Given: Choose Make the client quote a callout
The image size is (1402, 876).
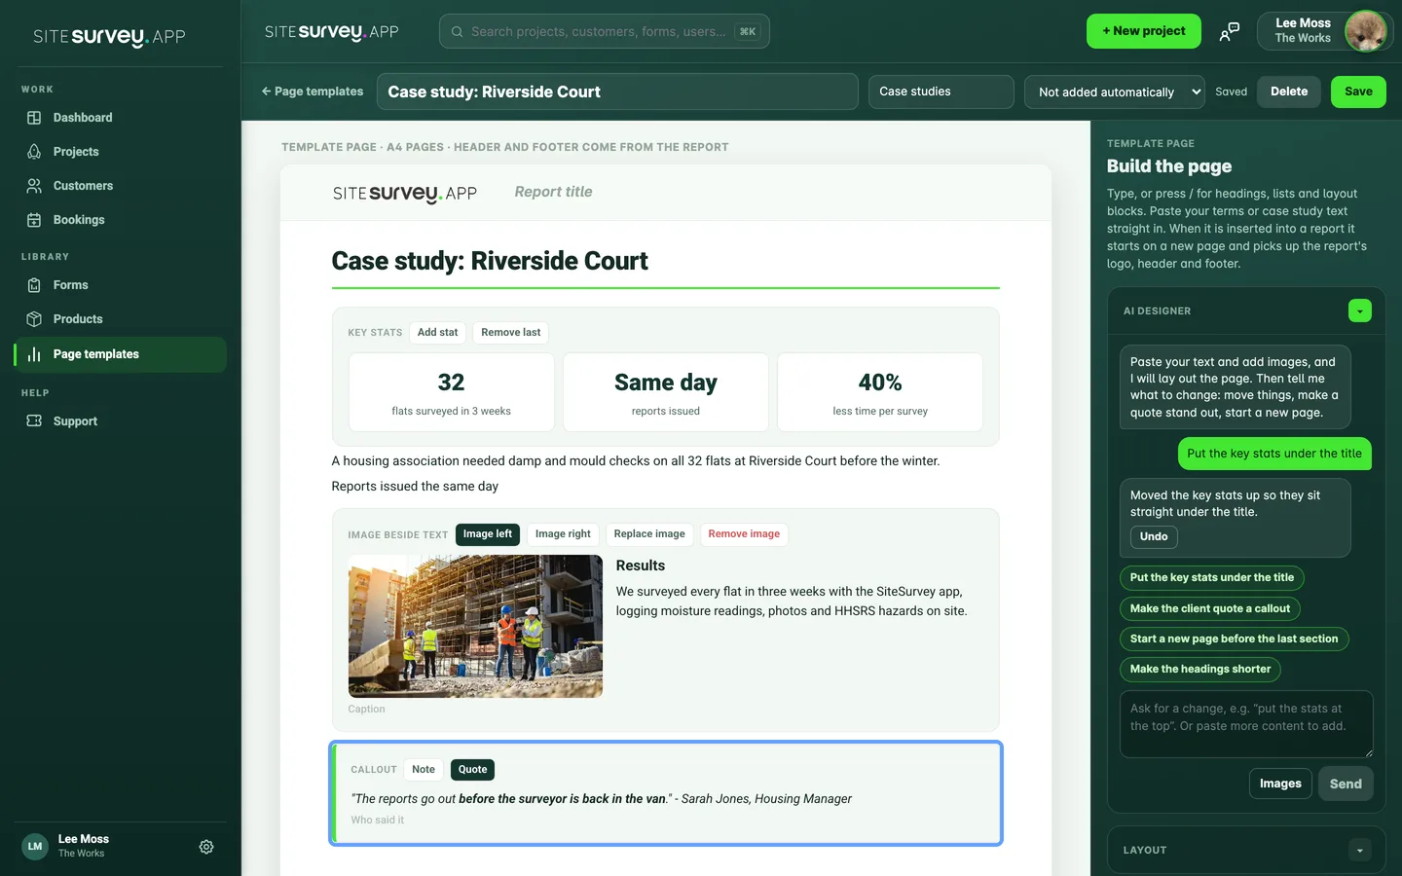Looking at the screenshot, I should [1210, 609].
